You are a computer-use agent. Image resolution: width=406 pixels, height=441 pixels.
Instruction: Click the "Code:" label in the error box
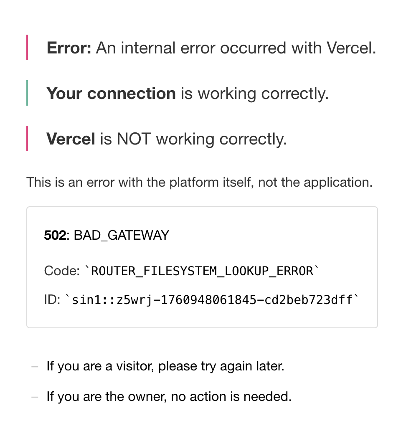point(62,271)
